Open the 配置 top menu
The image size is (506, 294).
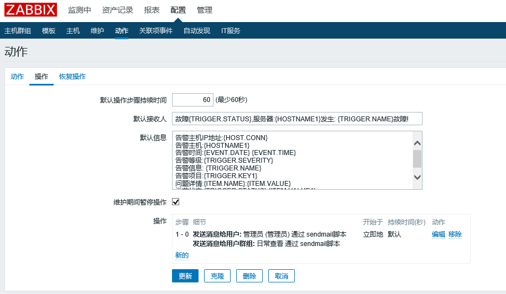[178, 10]
